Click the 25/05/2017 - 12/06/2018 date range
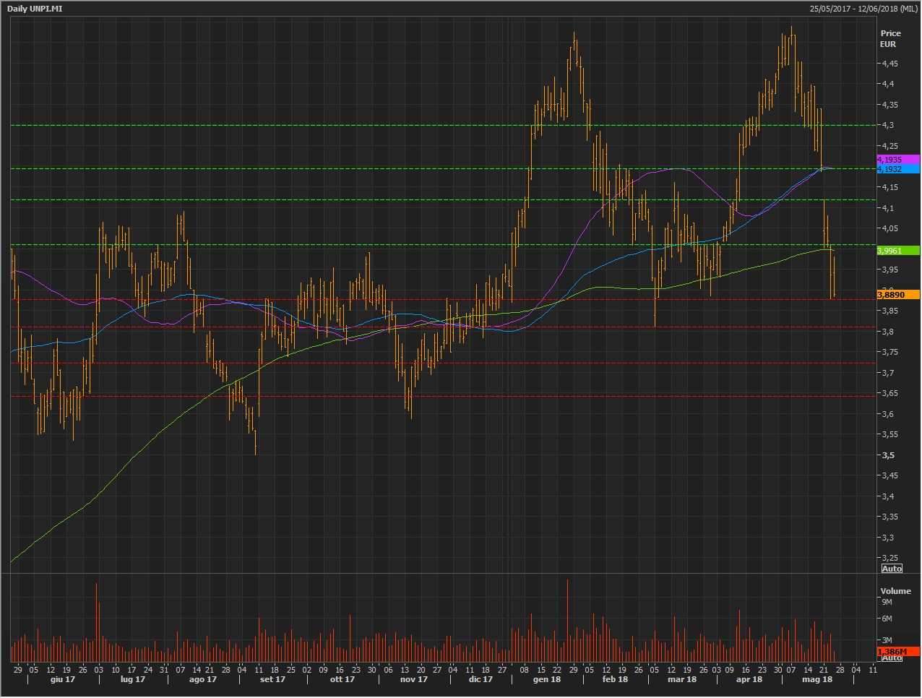Image resolution: width=922 pixels, height=698 pixels. [863, 8]
